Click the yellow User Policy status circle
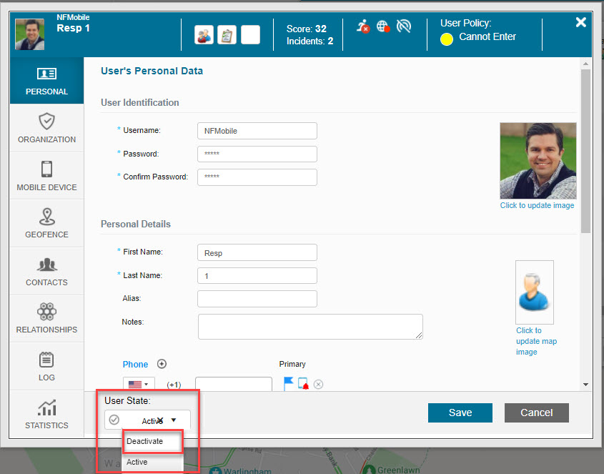 (447, 39)
